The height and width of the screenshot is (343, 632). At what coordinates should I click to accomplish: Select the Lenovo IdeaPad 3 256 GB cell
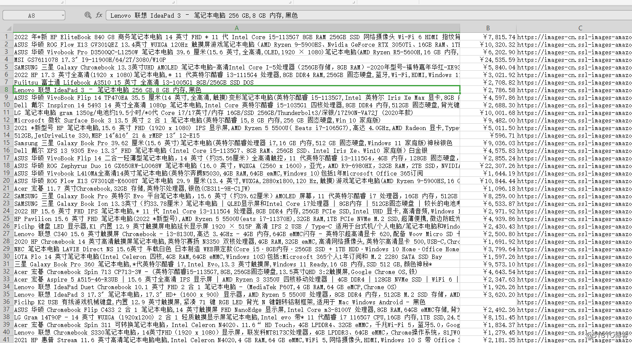click(x=236, y=90)
